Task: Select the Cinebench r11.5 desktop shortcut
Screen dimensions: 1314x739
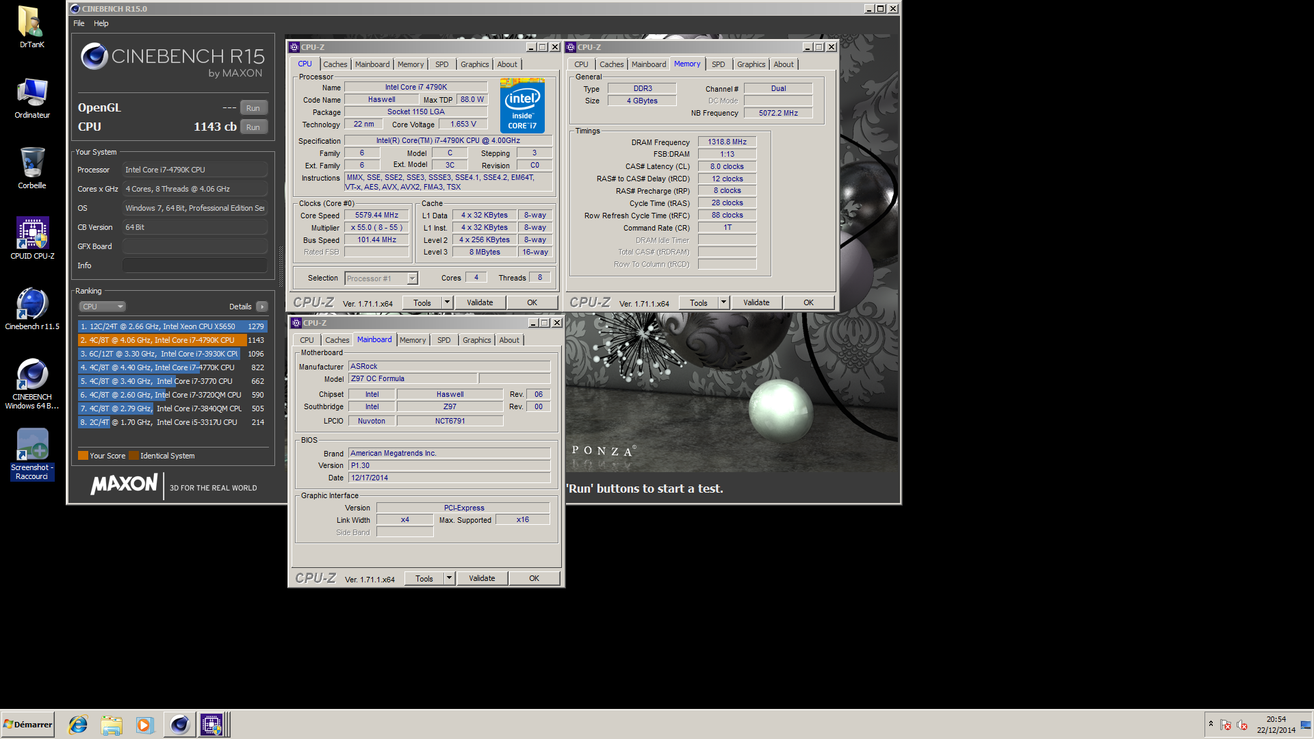Action: 32,309
